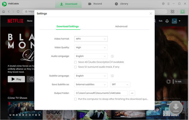
Task: Open the Subtitle Language dropdown
Action: click(91, 76)
